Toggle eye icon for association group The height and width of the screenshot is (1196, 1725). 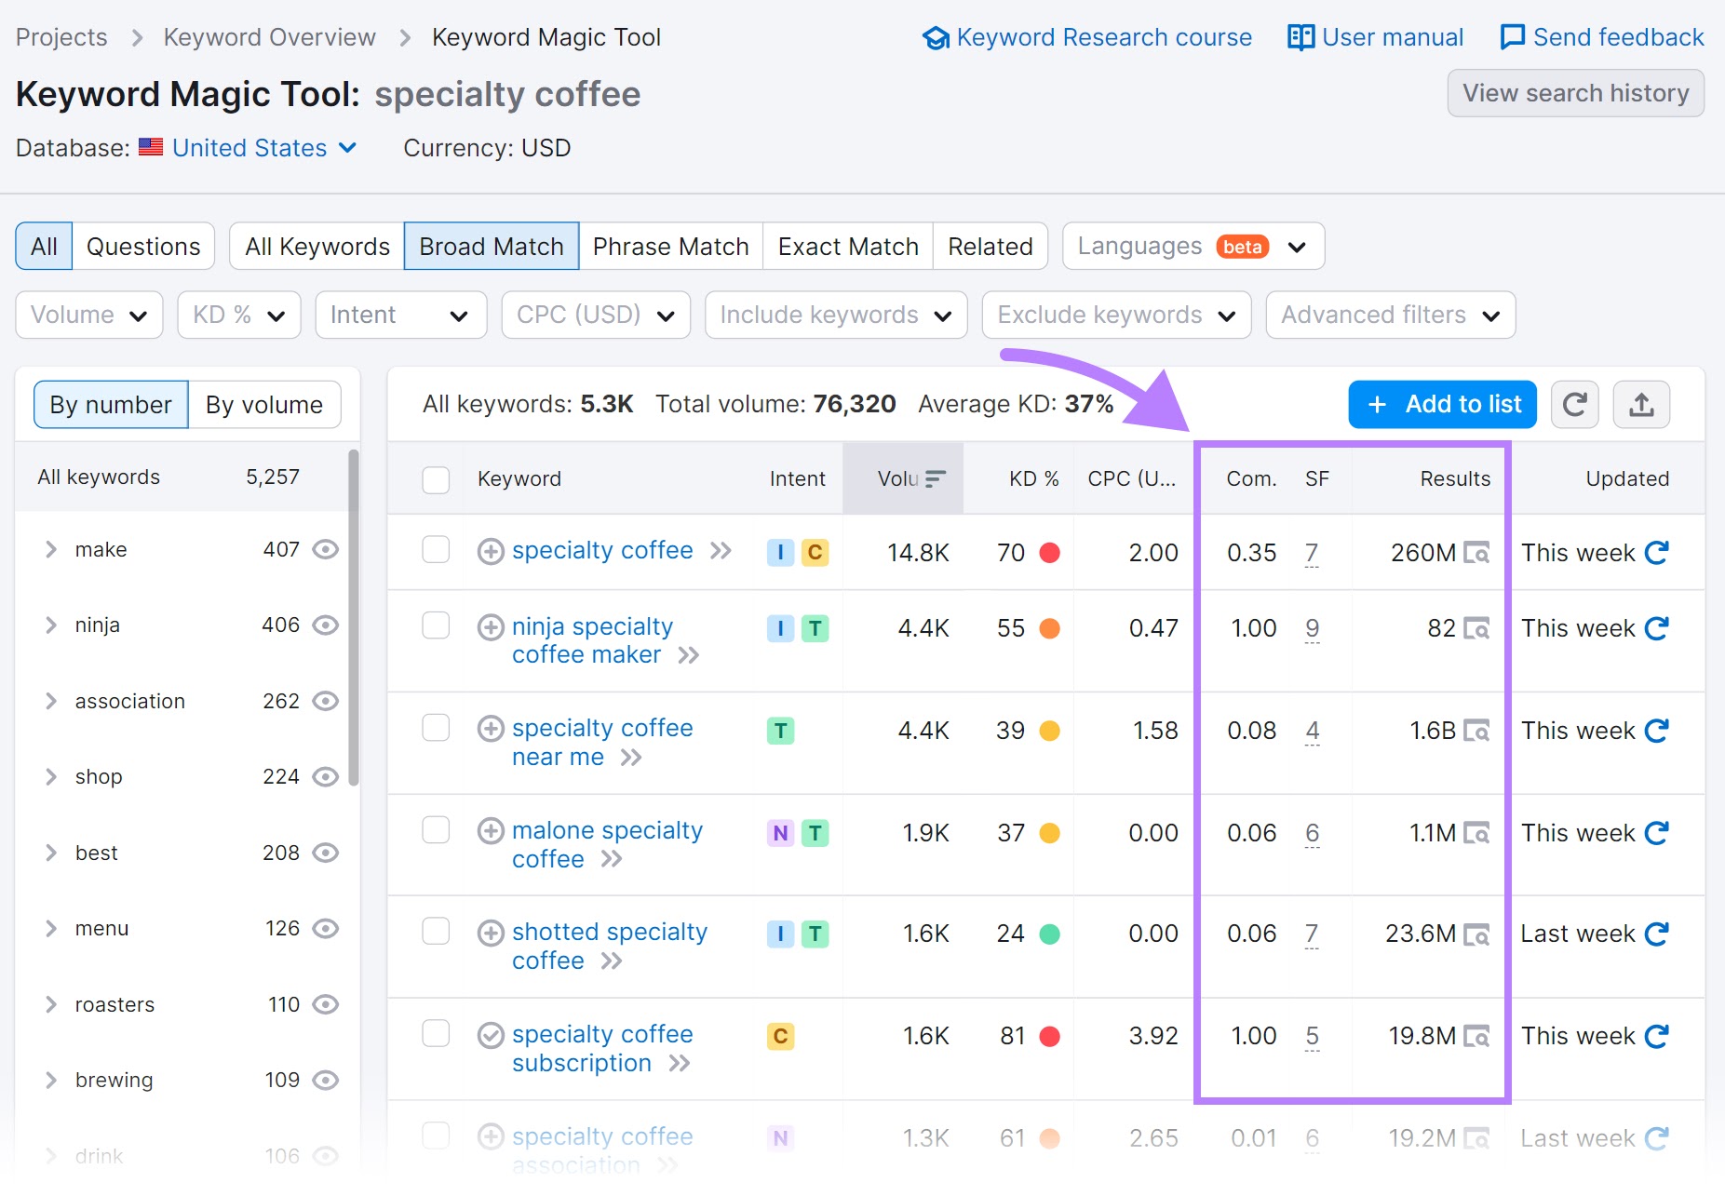[x=325, y=701]
